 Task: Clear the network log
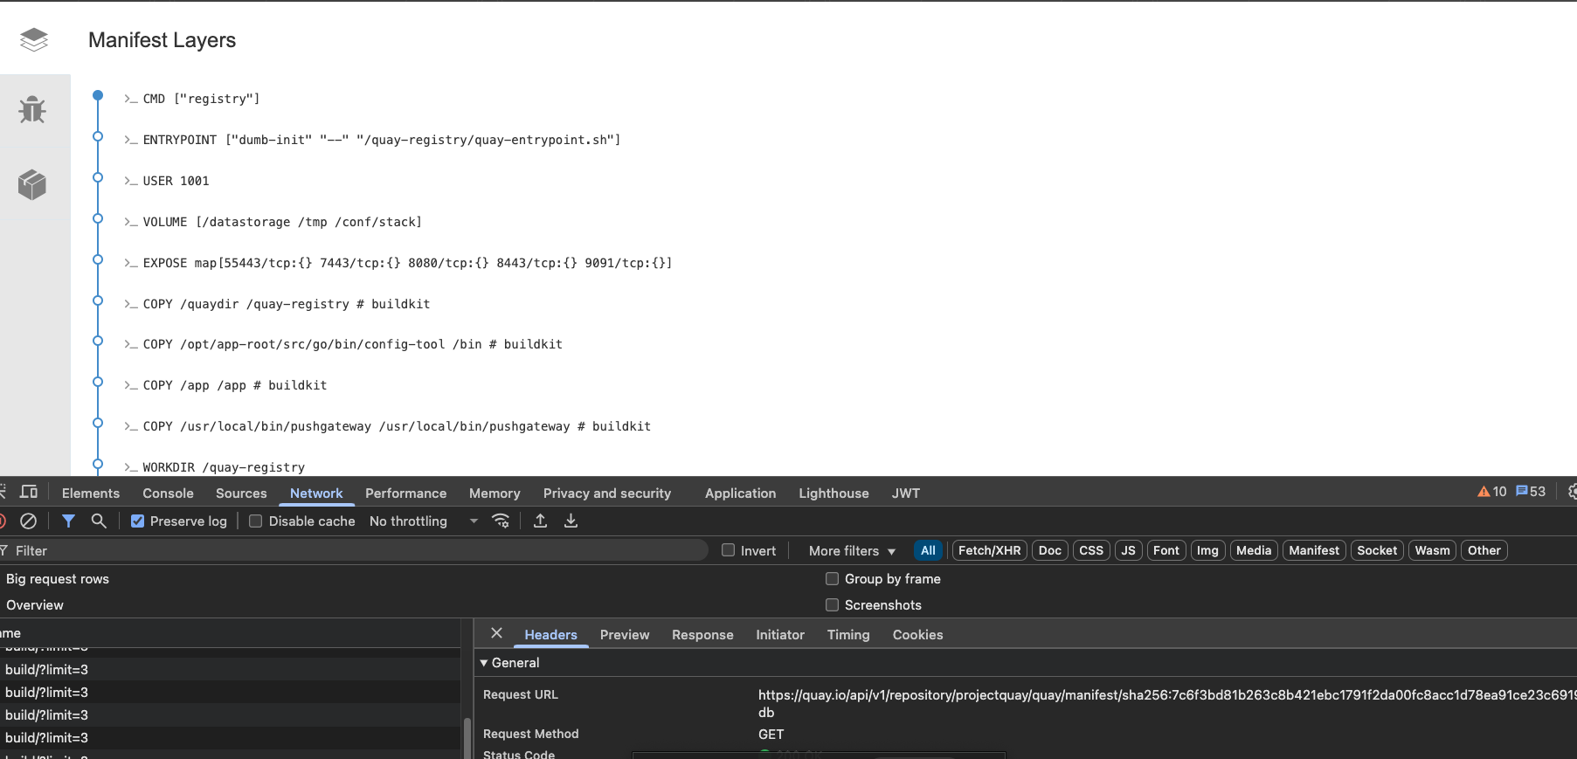pos(29,521)
